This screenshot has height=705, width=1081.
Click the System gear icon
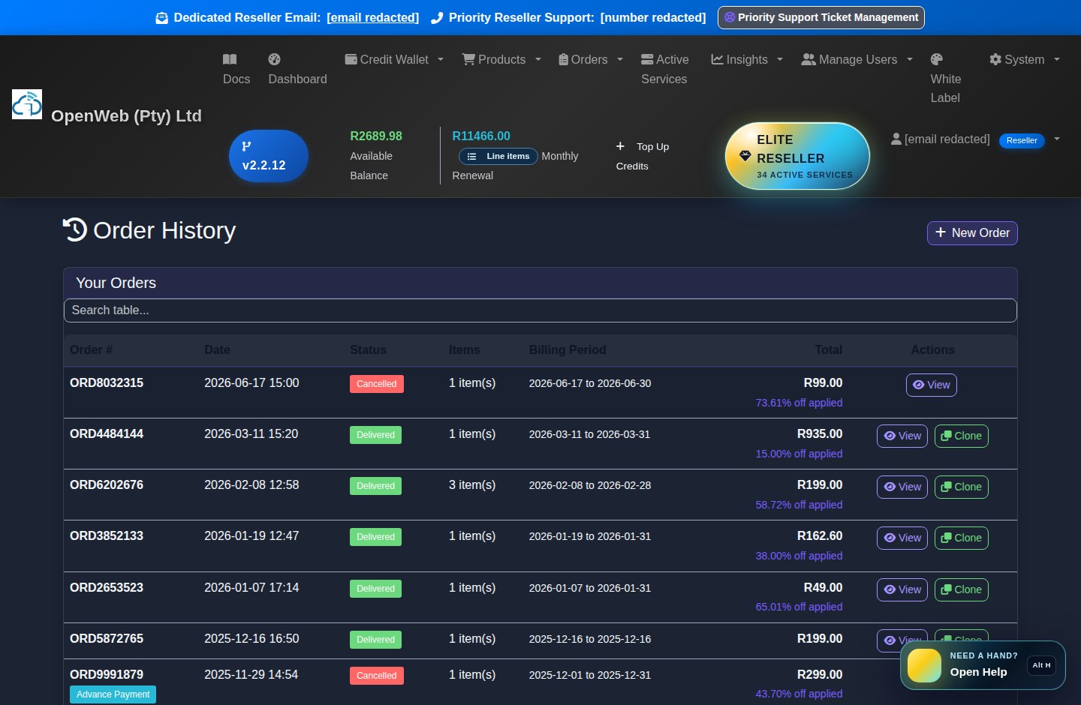pyautogui.click(x=995, y=59)
